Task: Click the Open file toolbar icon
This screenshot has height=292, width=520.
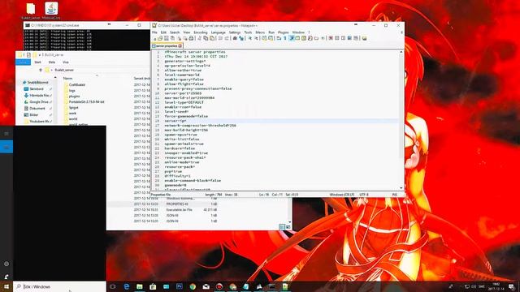Action: point(160,38)
